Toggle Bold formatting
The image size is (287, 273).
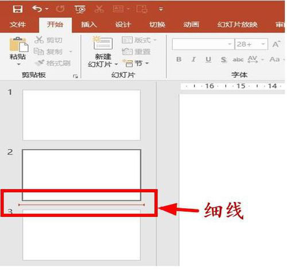[x=179, y=59]
